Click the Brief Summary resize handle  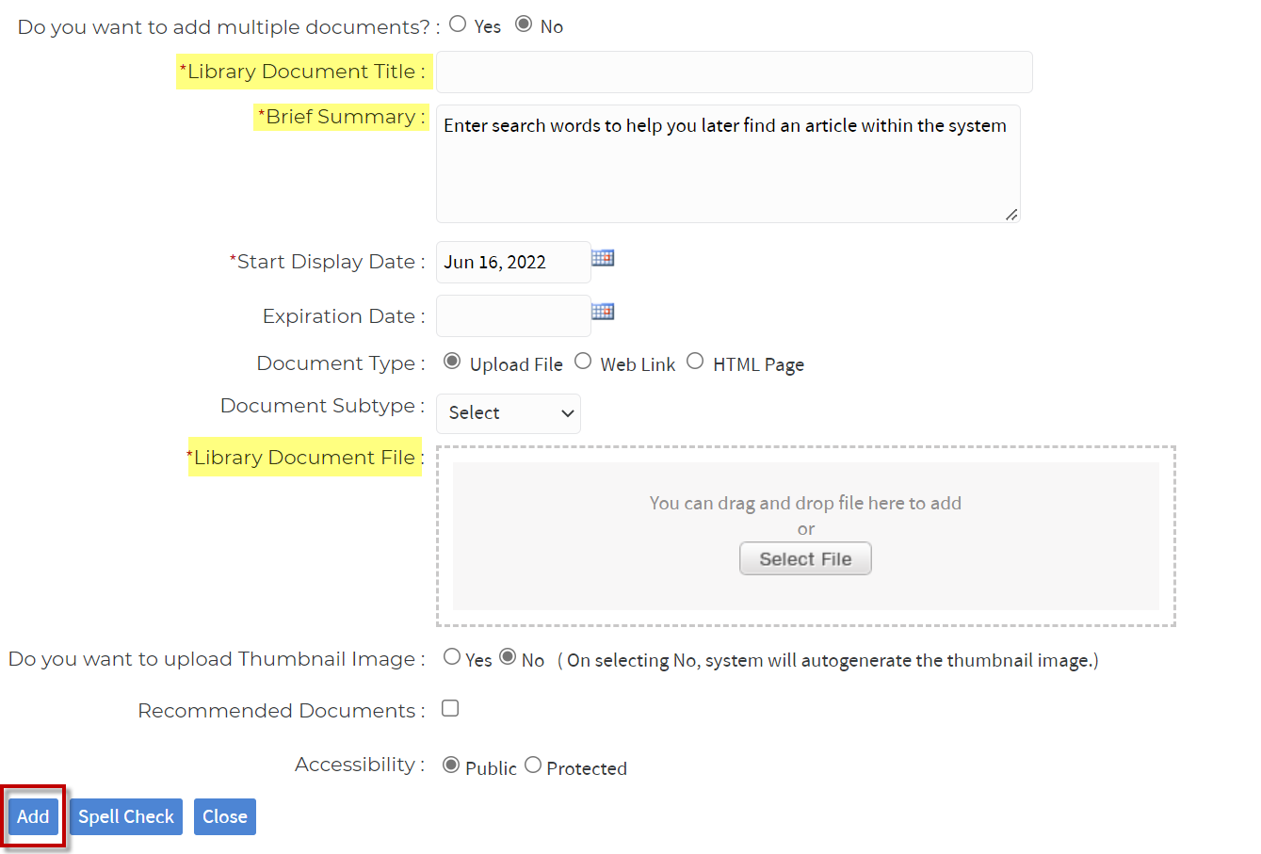coord(1011,215)
